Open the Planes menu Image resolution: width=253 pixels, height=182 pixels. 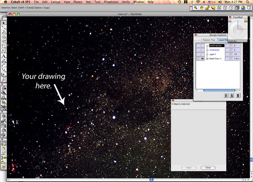click(x=78, y=2)
